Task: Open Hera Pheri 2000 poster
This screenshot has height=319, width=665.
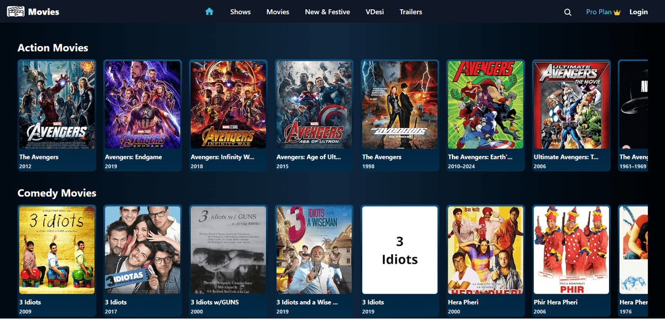Action: point(486,250)
